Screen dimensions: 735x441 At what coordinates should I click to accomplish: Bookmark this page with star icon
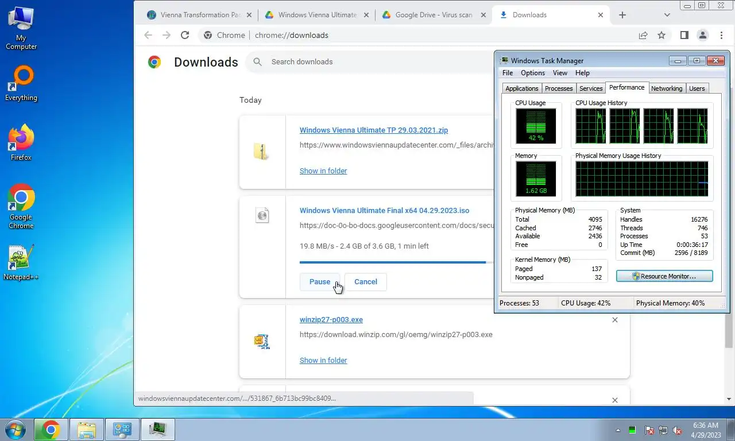point(661,35)
